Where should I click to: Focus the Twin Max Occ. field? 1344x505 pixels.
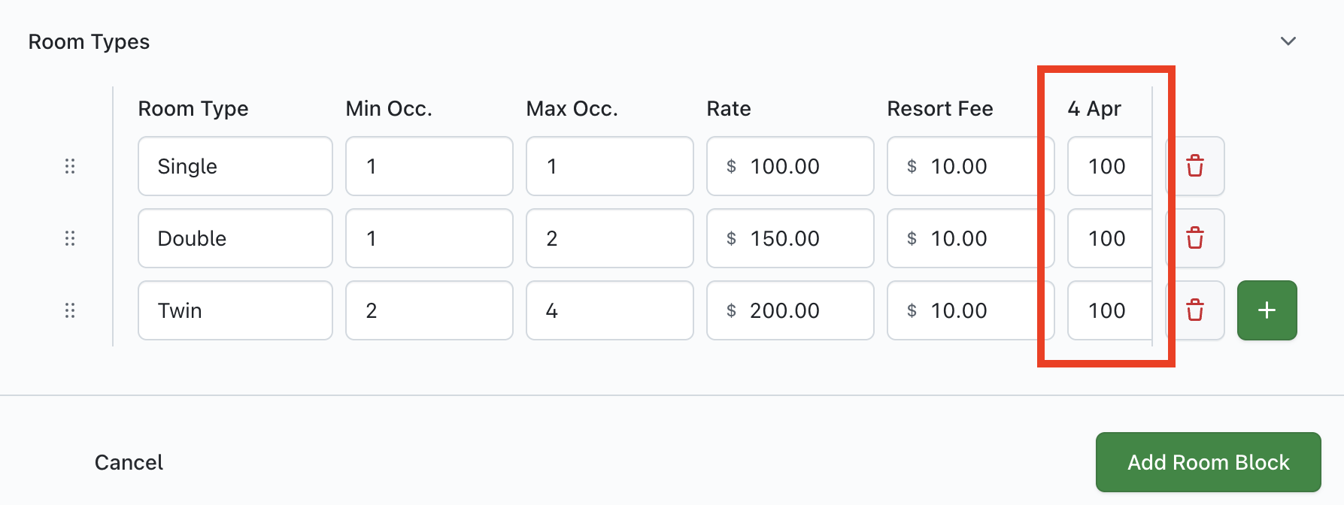point(609,310)
